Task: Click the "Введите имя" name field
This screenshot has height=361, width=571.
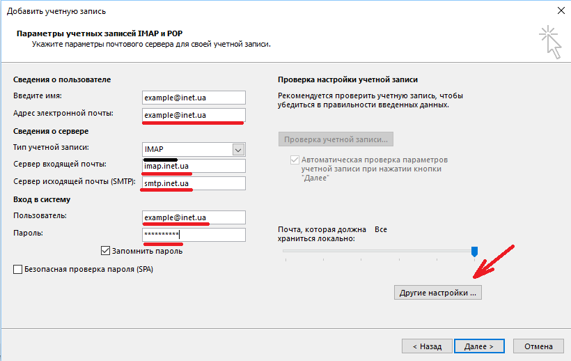Action: (x=194, y=98)
